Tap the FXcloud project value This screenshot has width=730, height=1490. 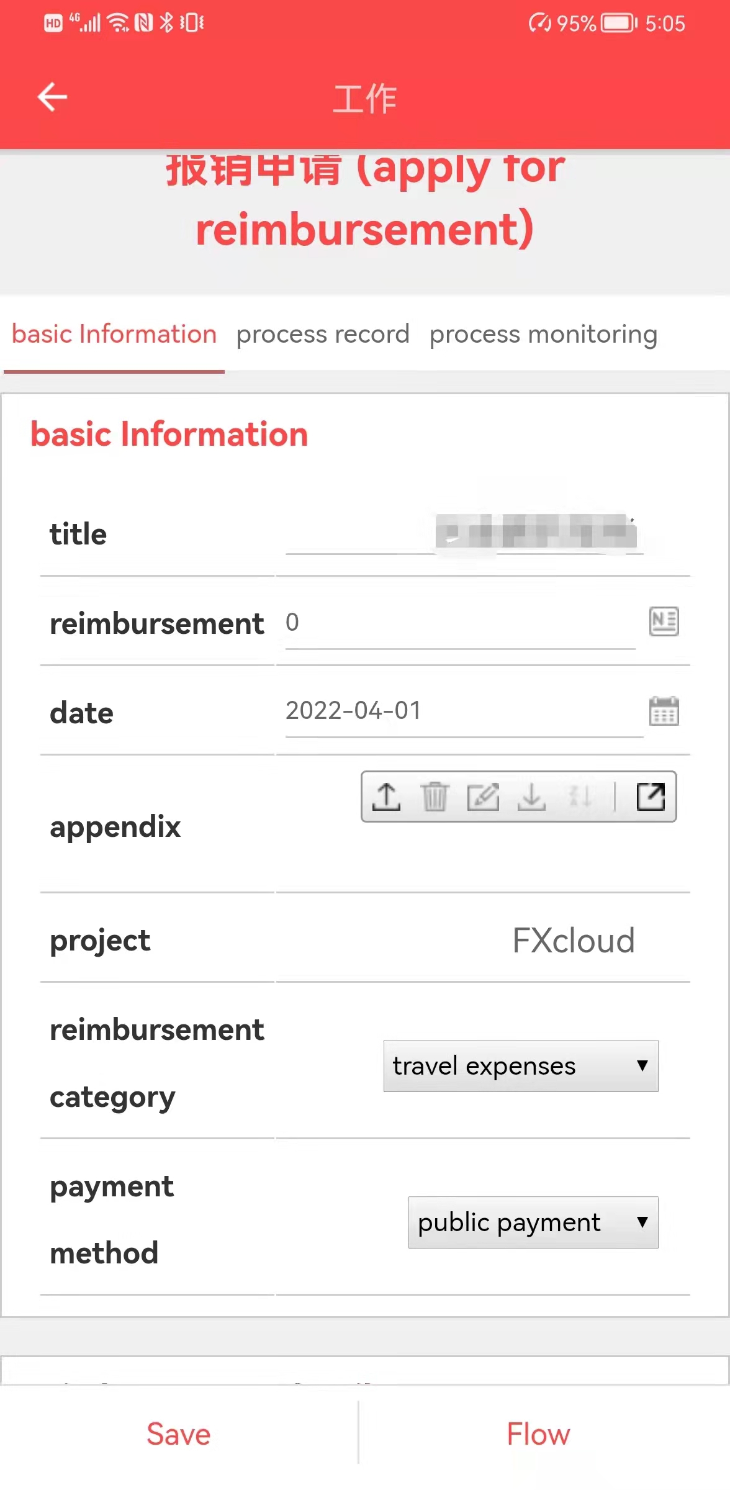pos(573,941)
